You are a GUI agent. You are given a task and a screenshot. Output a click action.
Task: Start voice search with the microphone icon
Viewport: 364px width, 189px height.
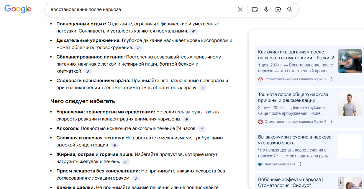pyautogui.click(x=266, y=9)
